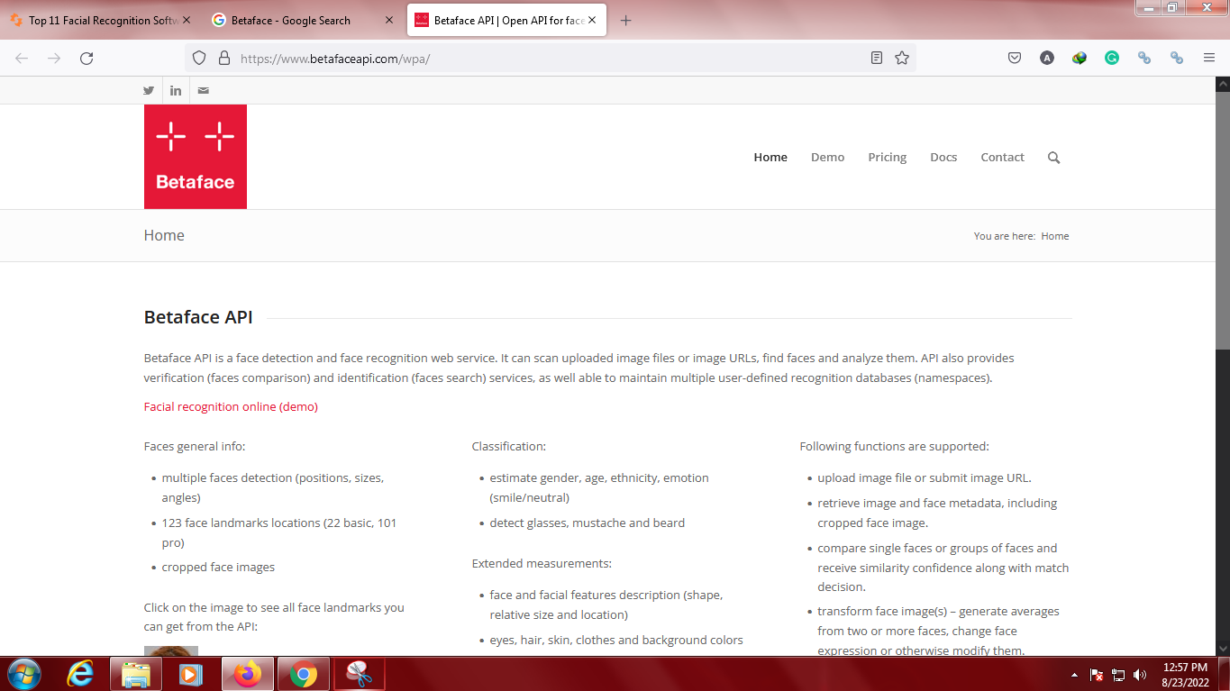Click Home in the breadcrumb

coord(1054,236)
